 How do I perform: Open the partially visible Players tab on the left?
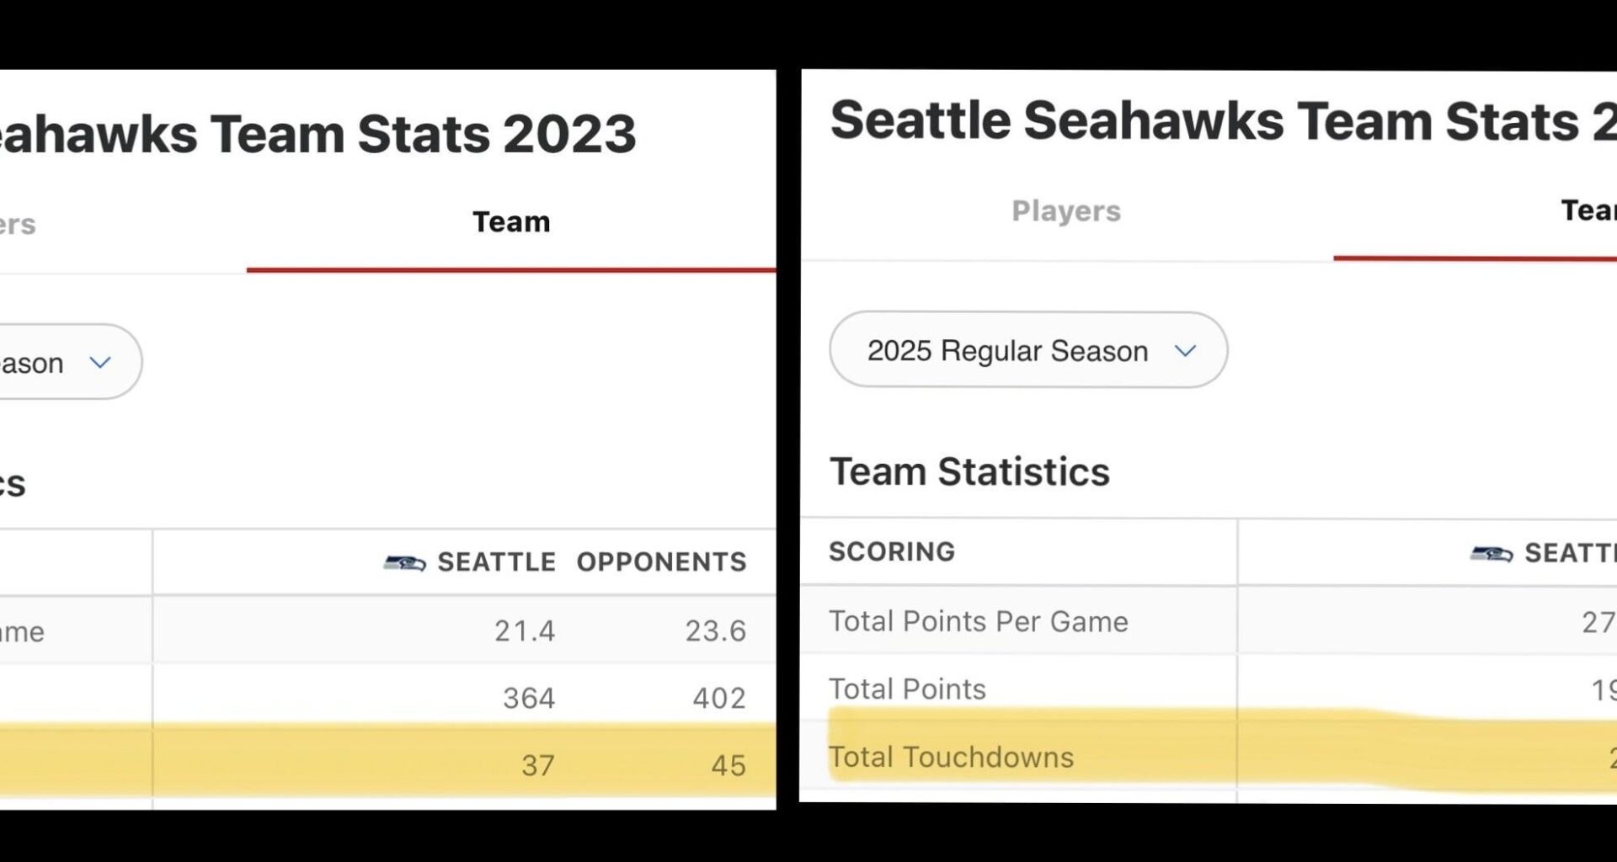click(x=19, y=223)
